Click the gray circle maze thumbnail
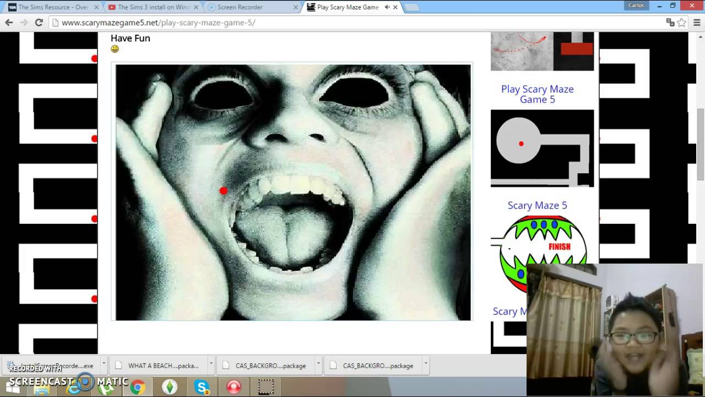Viewport: 705px width, 397px height. 543,148
